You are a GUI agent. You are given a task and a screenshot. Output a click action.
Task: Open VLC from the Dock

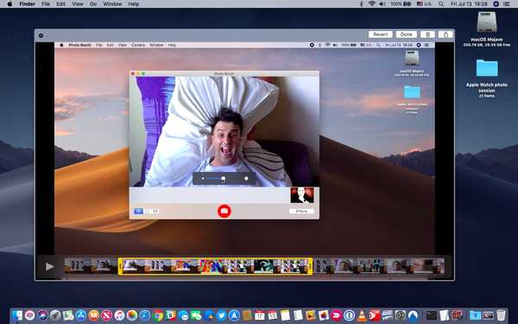362,315
